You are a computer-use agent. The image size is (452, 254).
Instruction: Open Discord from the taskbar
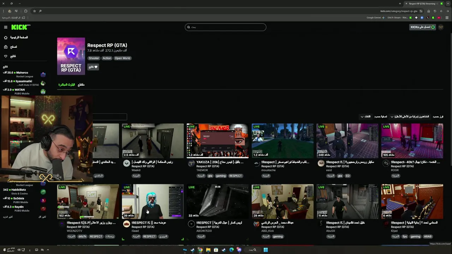pos(239,250)
